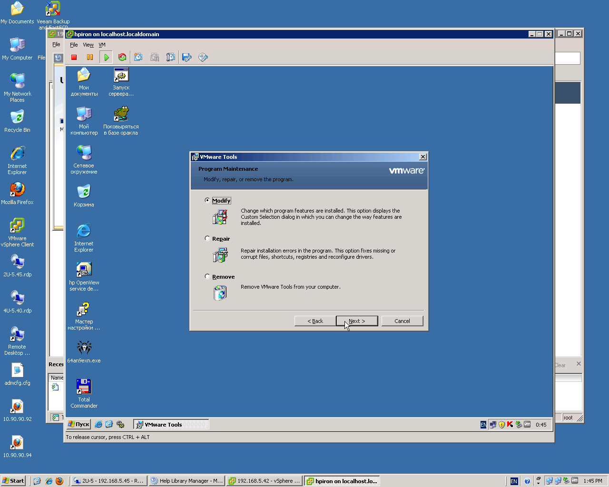The image size is (609, 487).
Task: Open the guest Пуск start menu
Action: 79,424
